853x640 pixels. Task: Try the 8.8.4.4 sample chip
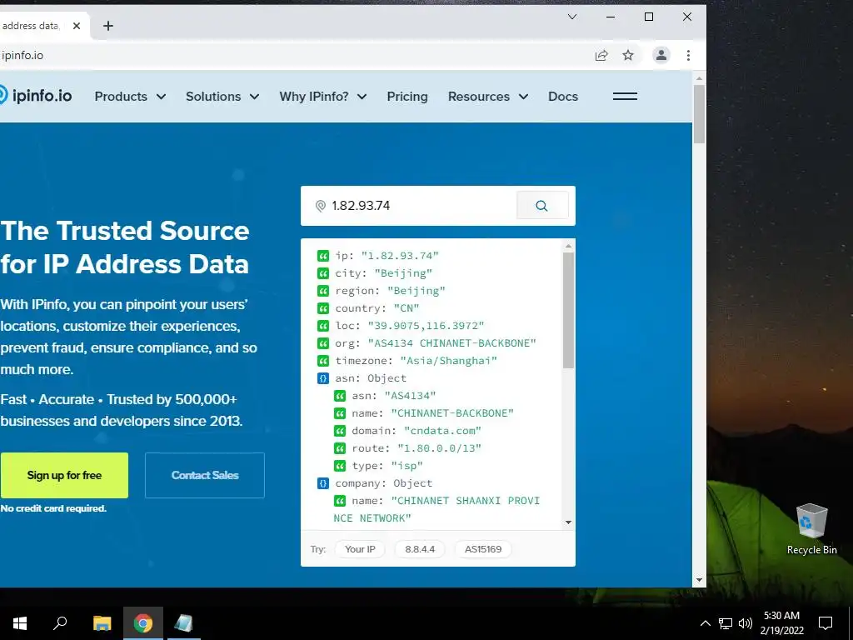[x=420, y=549]
